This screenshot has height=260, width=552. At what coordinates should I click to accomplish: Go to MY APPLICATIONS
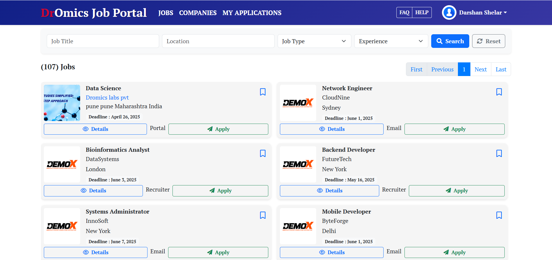point(252,13)
